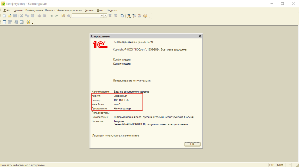Expand the help toolbar options arrow
Screen dimensions: 299x167
click(149, 17)
